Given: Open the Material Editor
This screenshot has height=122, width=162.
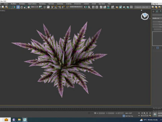Looking at the screenshot, I should click(x=113, y=7).
